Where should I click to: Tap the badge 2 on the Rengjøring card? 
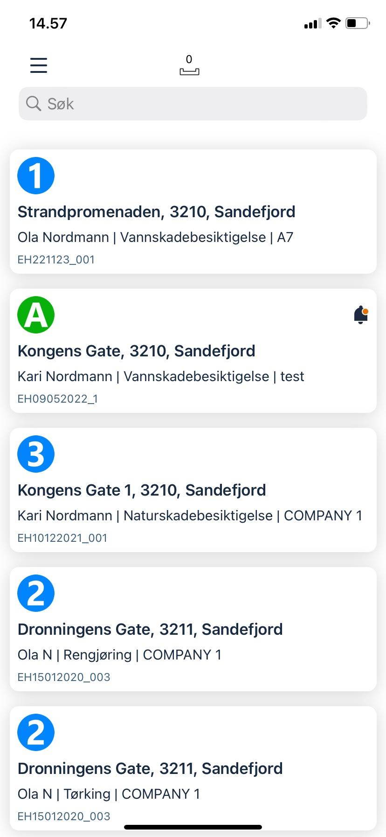[36, 593]
